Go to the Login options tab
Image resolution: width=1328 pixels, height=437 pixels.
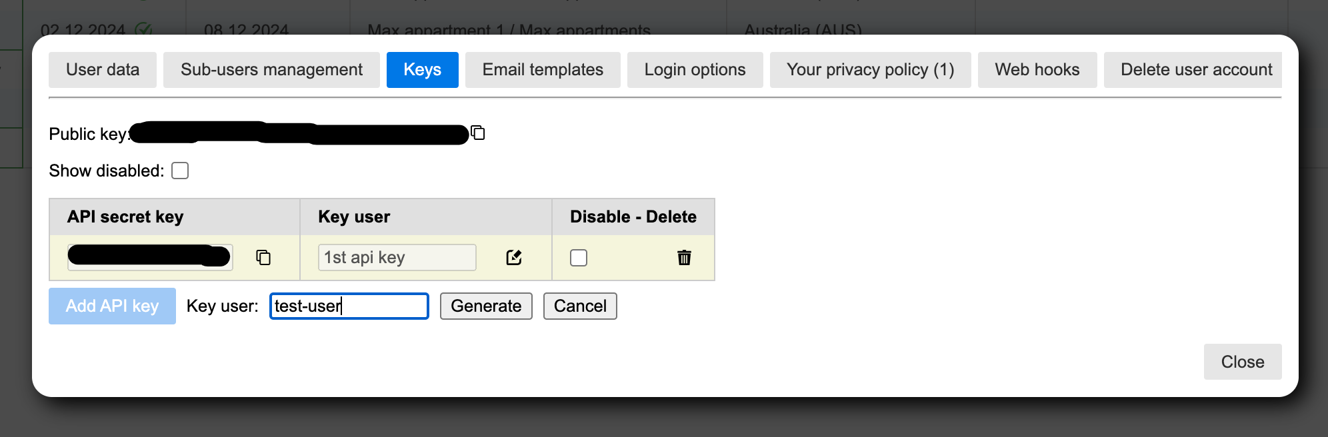pos(695,70)
